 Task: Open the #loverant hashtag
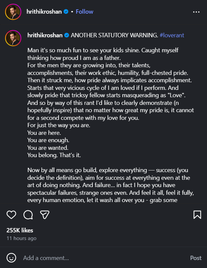[172, 35]
